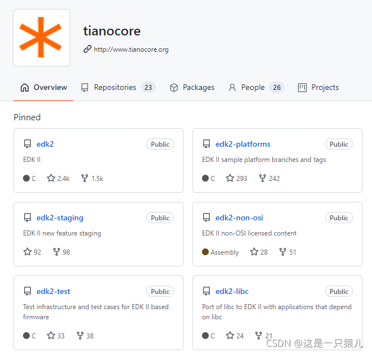The height and width of the screenshot is (353, 372).
Task: Click the fork icon with 21 on edk2-libc
Action: (x=259, y=336)
